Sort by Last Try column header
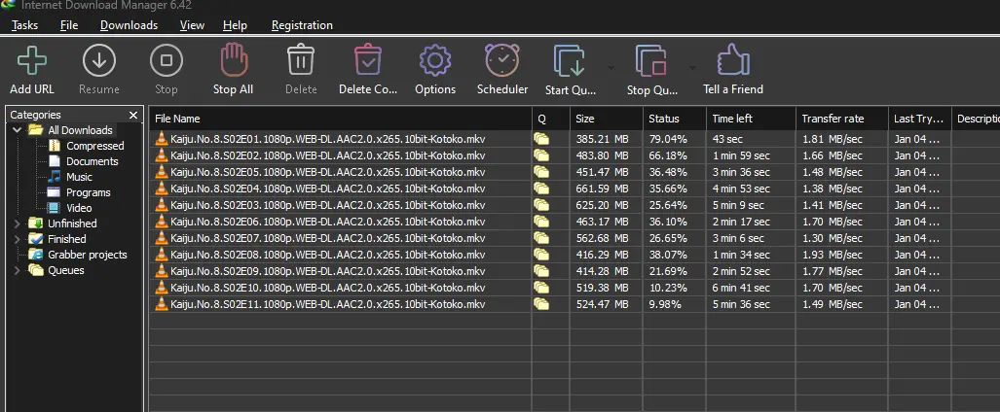This screenshot has width=1000, height=412. click(919, 119)
